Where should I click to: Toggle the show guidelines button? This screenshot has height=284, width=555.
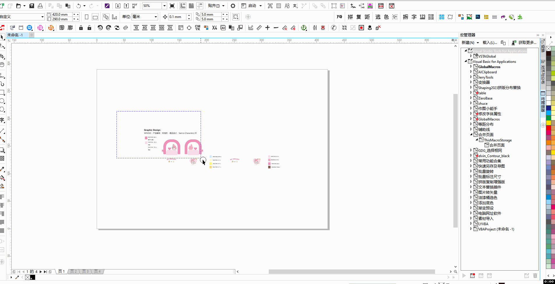click(x=200, y=6)
